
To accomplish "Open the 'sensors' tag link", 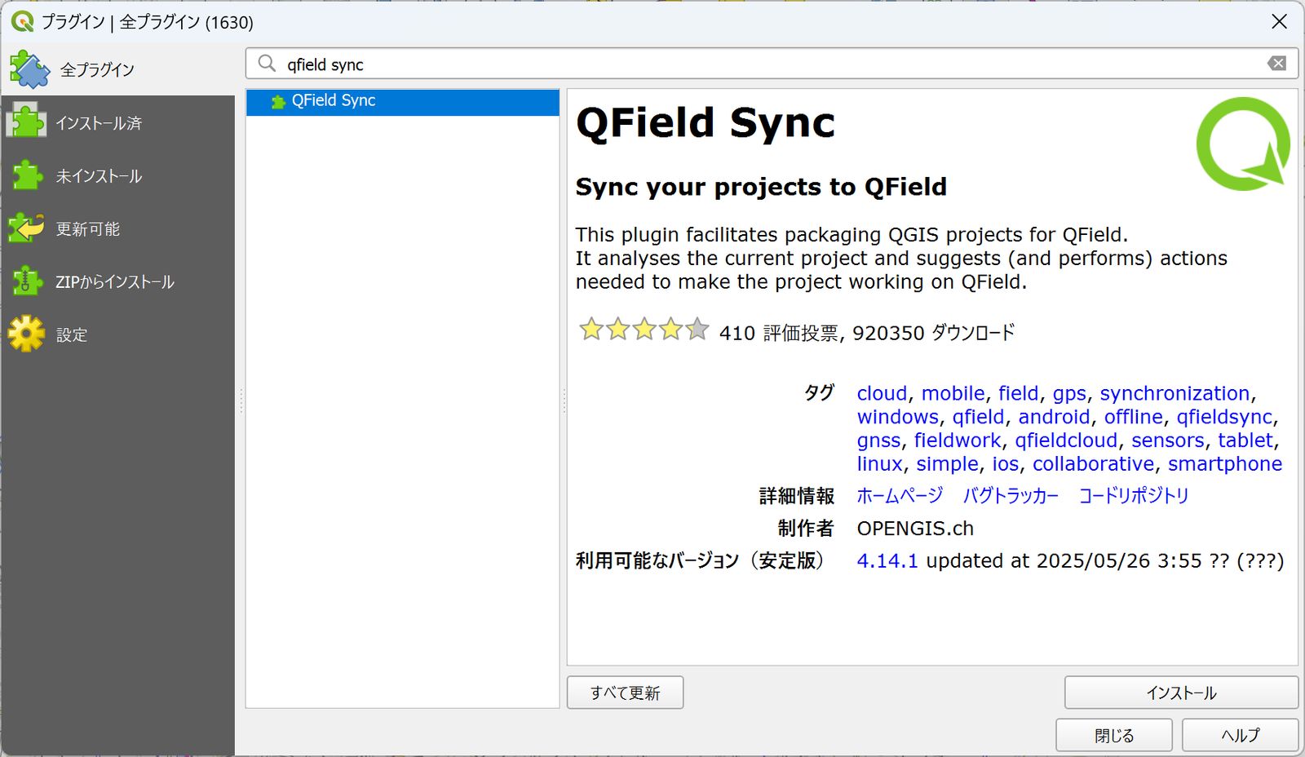I will [x=1167, y=440].
